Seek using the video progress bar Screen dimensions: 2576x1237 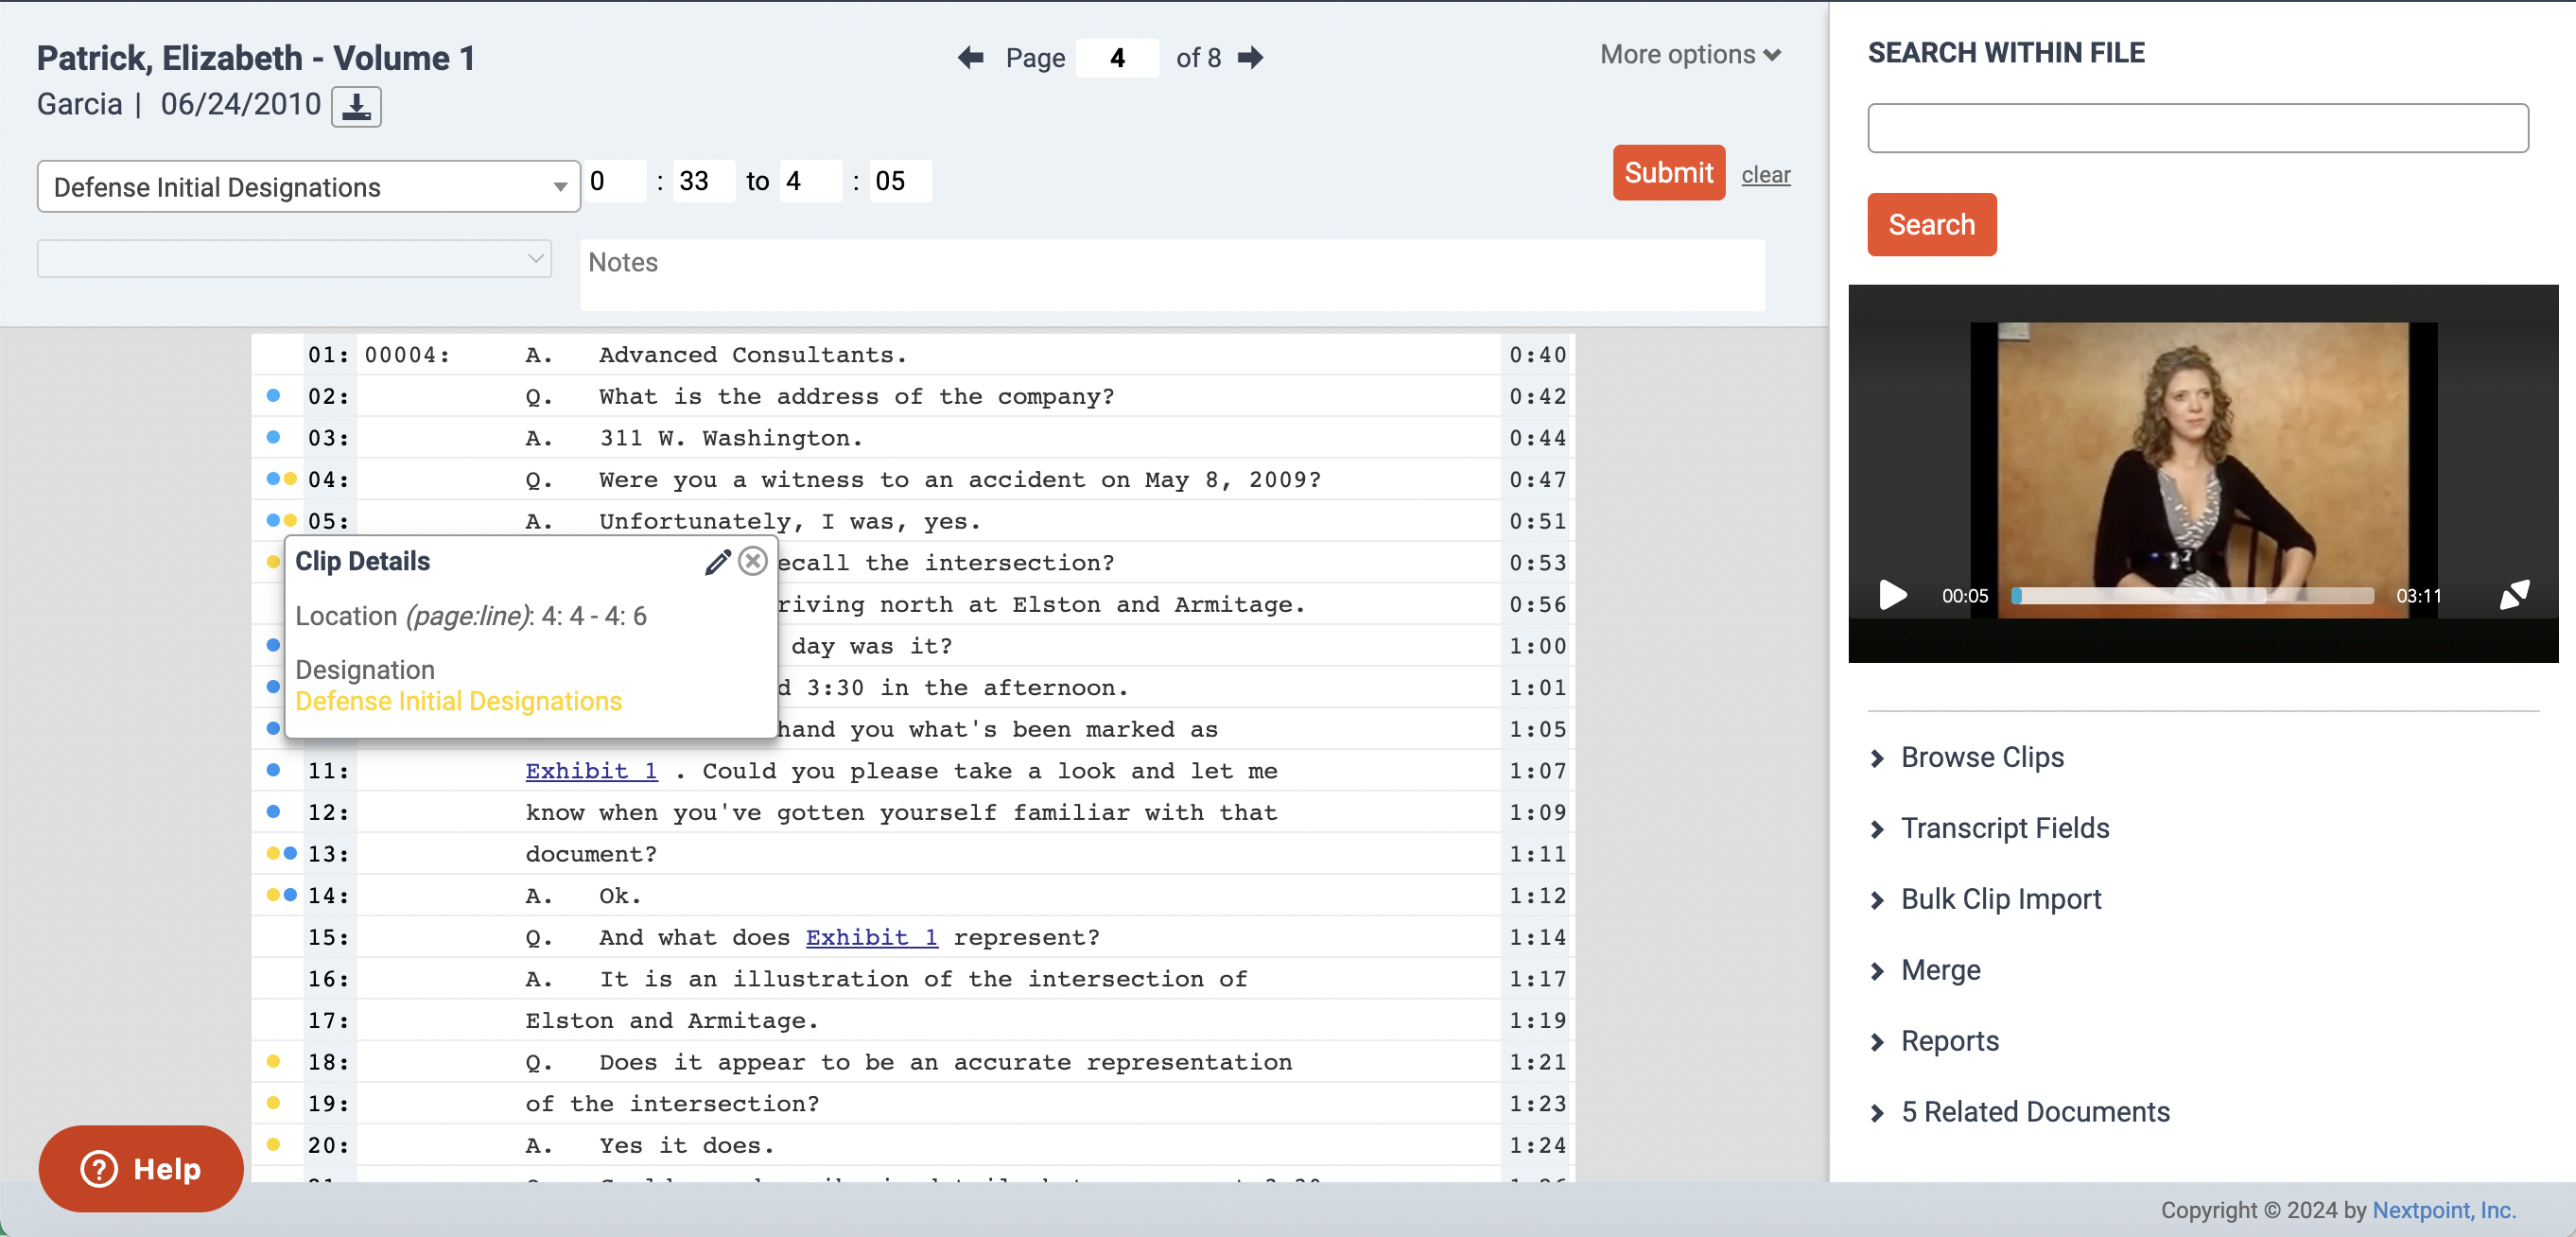(2190, 595)
